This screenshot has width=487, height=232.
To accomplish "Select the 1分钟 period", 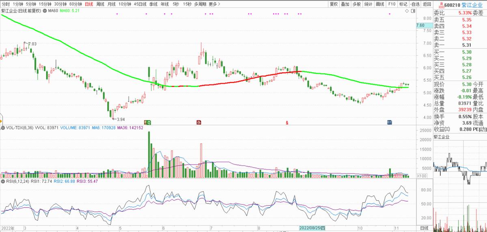I will [18, 4].
